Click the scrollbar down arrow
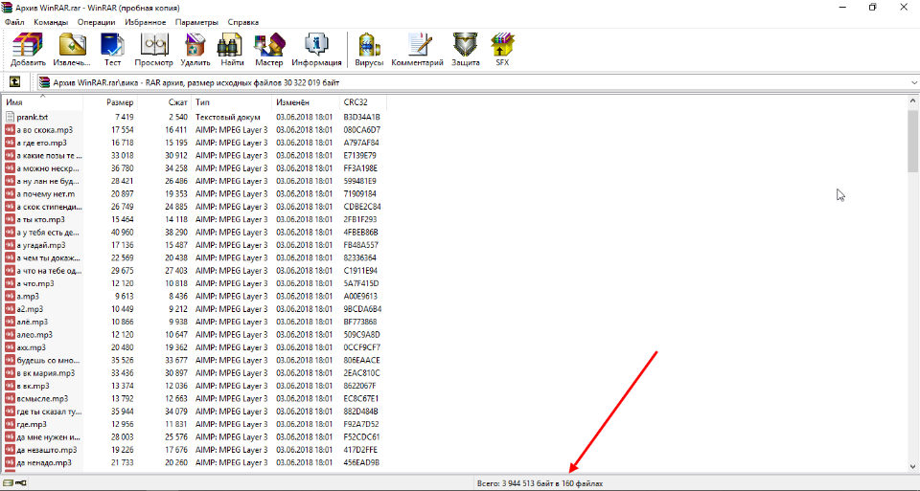 click(x=913, y=467)
